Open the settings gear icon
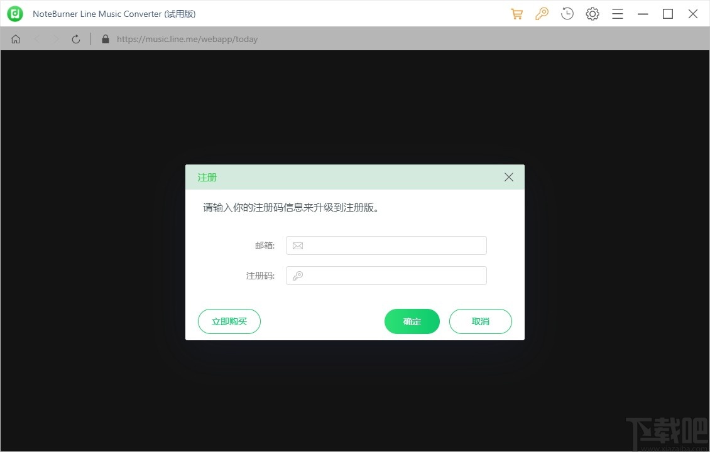This screenshot has width=710, height=452. [592, 13]
